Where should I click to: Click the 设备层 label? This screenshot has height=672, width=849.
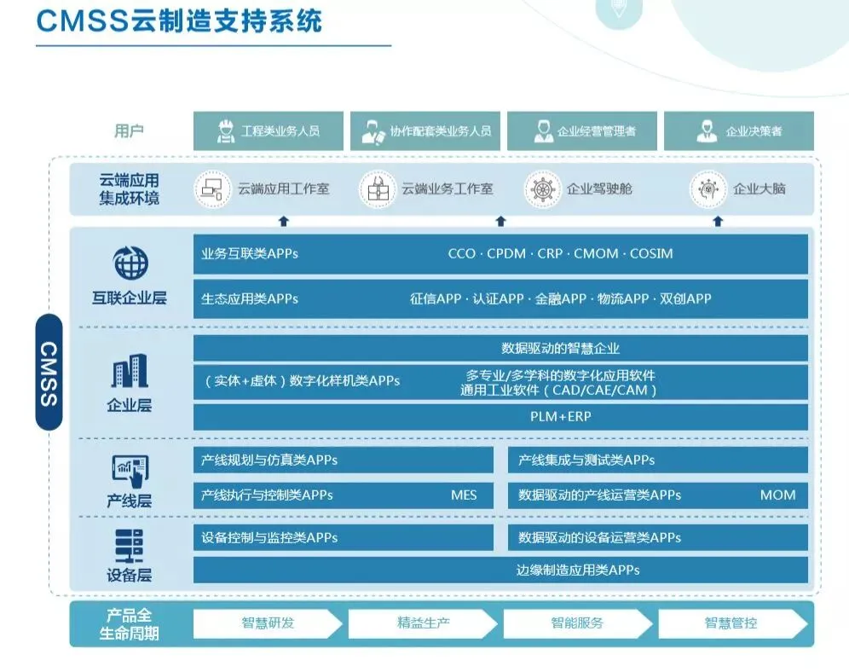coord(130,575)
